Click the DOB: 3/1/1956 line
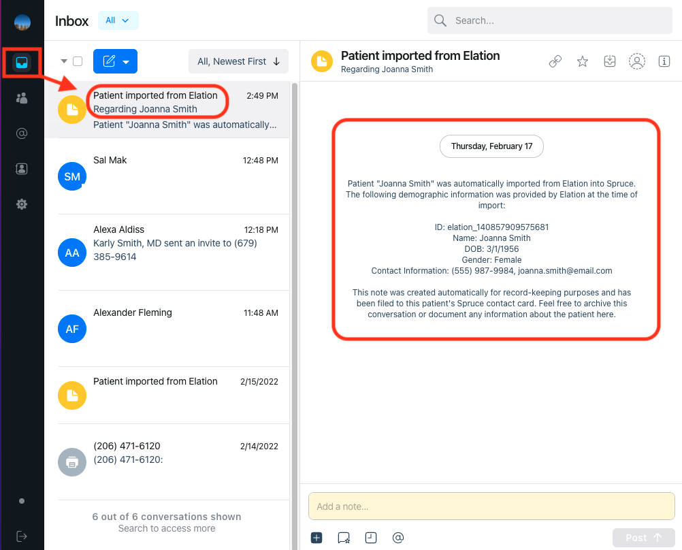Viewport: 682px width, 550px height. (491, 249)
